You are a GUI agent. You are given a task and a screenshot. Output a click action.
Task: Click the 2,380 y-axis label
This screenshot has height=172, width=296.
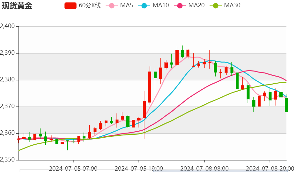point(7,79)
